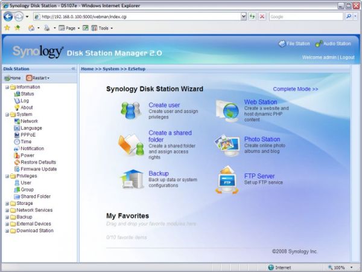The width and height of the screenshot is (362, 272).
Task: Click the Web Station globe icon
Action: (227, 111)
